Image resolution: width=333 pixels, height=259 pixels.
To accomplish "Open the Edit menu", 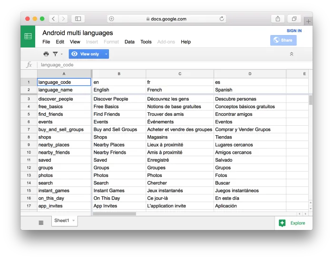I will click(x=60, y=42).
